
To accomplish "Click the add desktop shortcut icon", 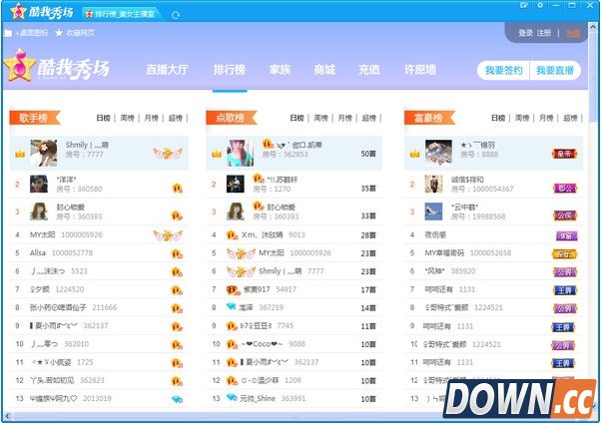I will point(9,33).
